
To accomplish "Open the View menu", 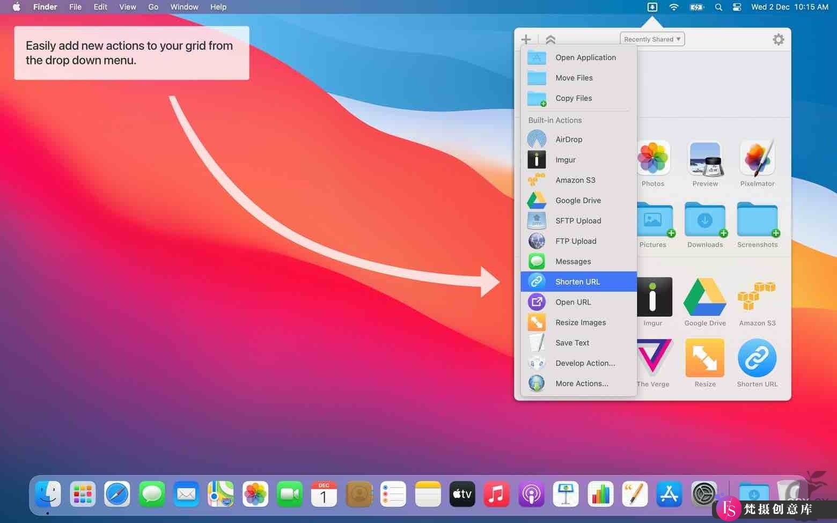I will pos(128,7).
